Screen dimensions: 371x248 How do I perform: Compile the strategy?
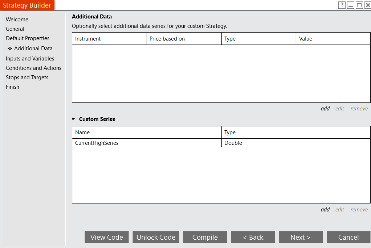point(205,238)
